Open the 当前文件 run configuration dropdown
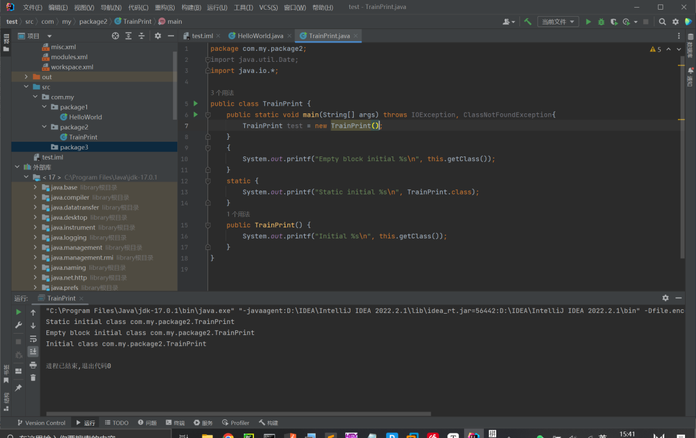The height and width of the screenshot is (438, 696). click(557, 22)
